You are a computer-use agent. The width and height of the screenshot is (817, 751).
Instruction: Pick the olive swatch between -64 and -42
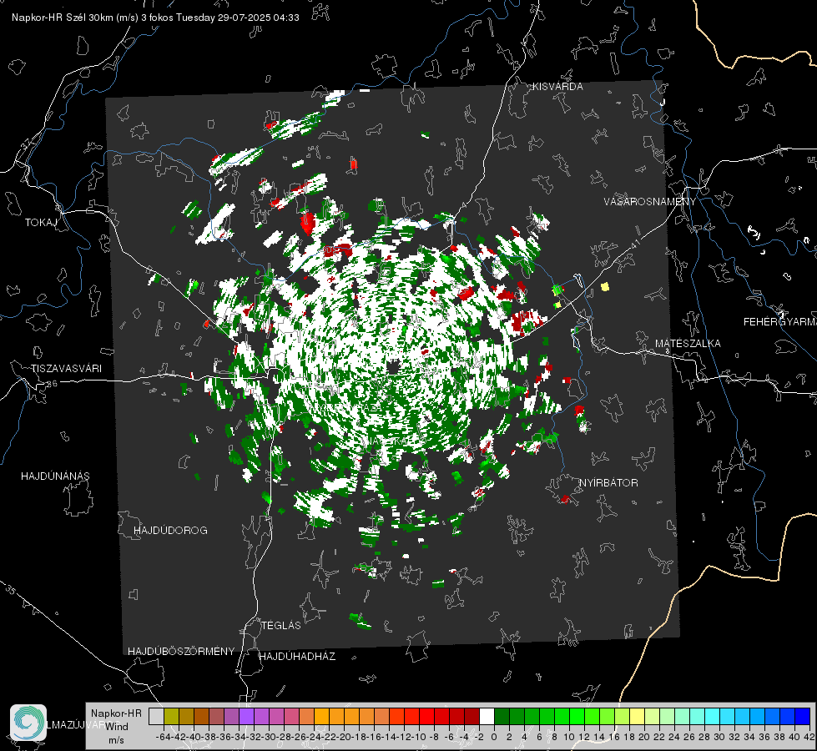click(x=171, y=716)
